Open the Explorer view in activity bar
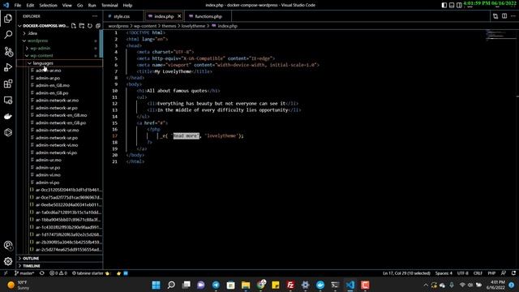This screenshot has width=519, height=292. click(8, 19)
